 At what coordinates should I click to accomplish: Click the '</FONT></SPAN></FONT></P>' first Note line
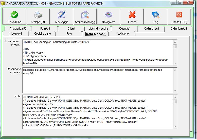tap(42, 97)
